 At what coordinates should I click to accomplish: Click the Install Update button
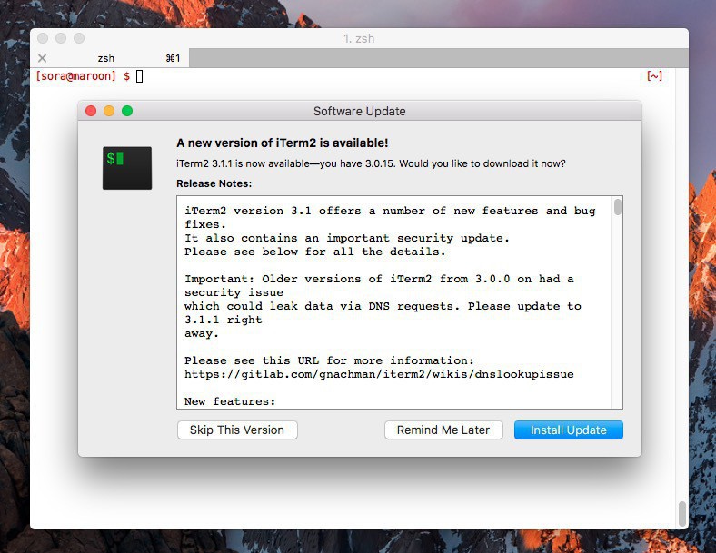569,430
